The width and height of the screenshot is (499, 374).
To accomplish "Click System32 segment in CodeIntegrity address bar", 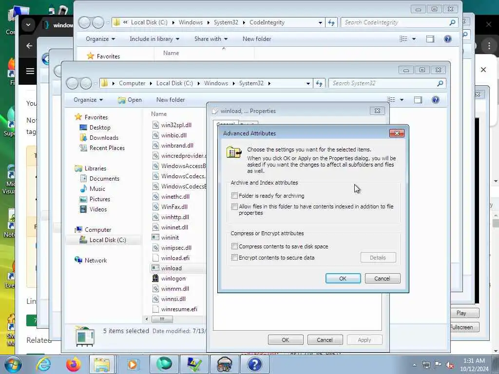I will click(226, 22).
